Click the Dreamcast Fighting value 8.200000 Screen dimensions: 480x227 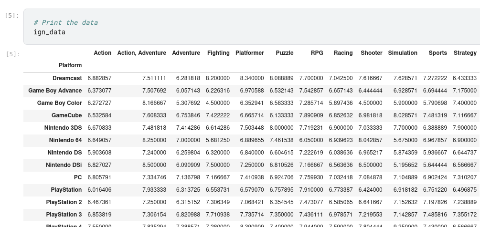(x=218, y=78)
